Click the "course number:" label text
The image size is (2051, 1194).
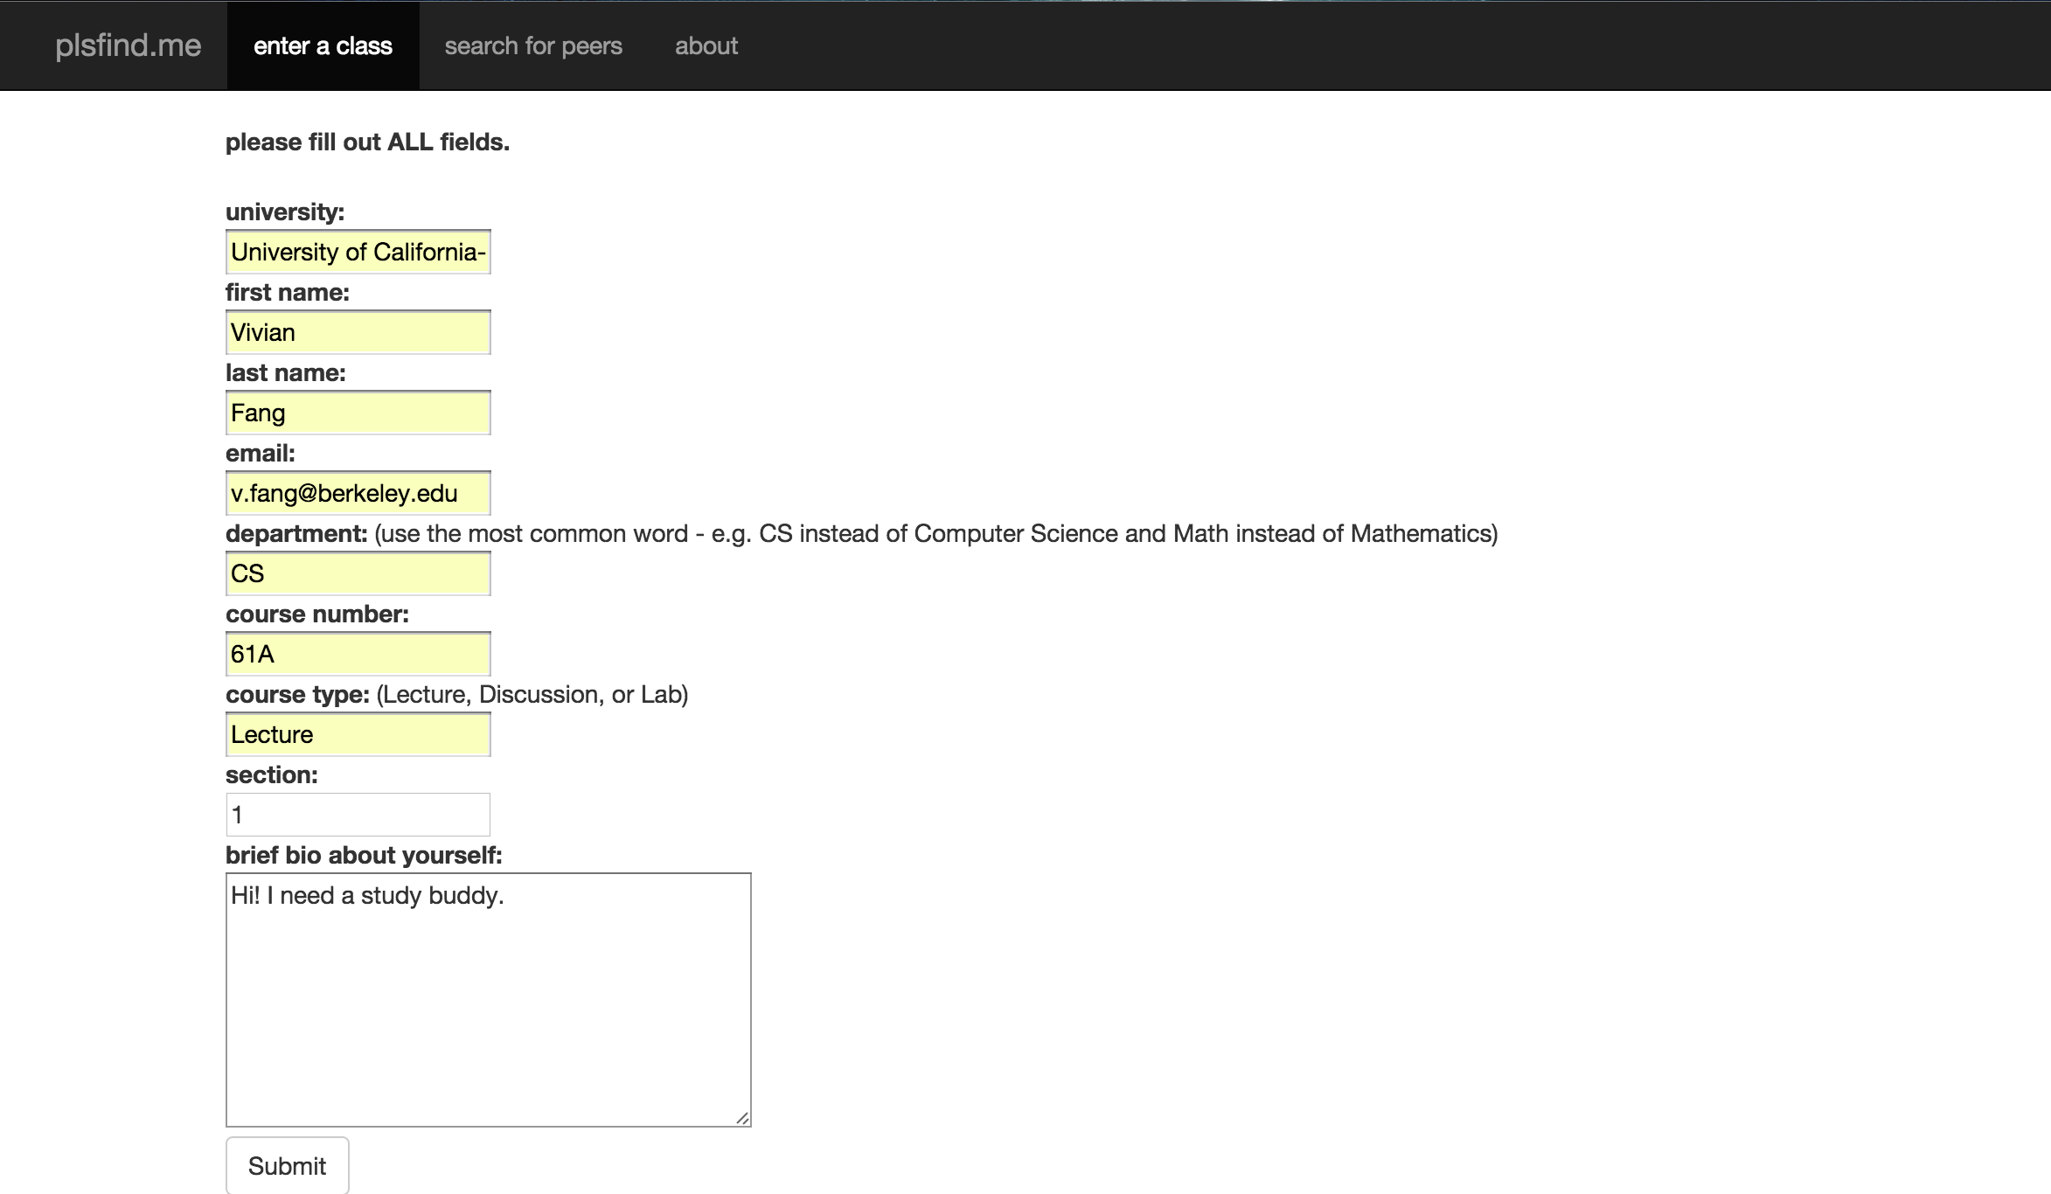[317, 614]
